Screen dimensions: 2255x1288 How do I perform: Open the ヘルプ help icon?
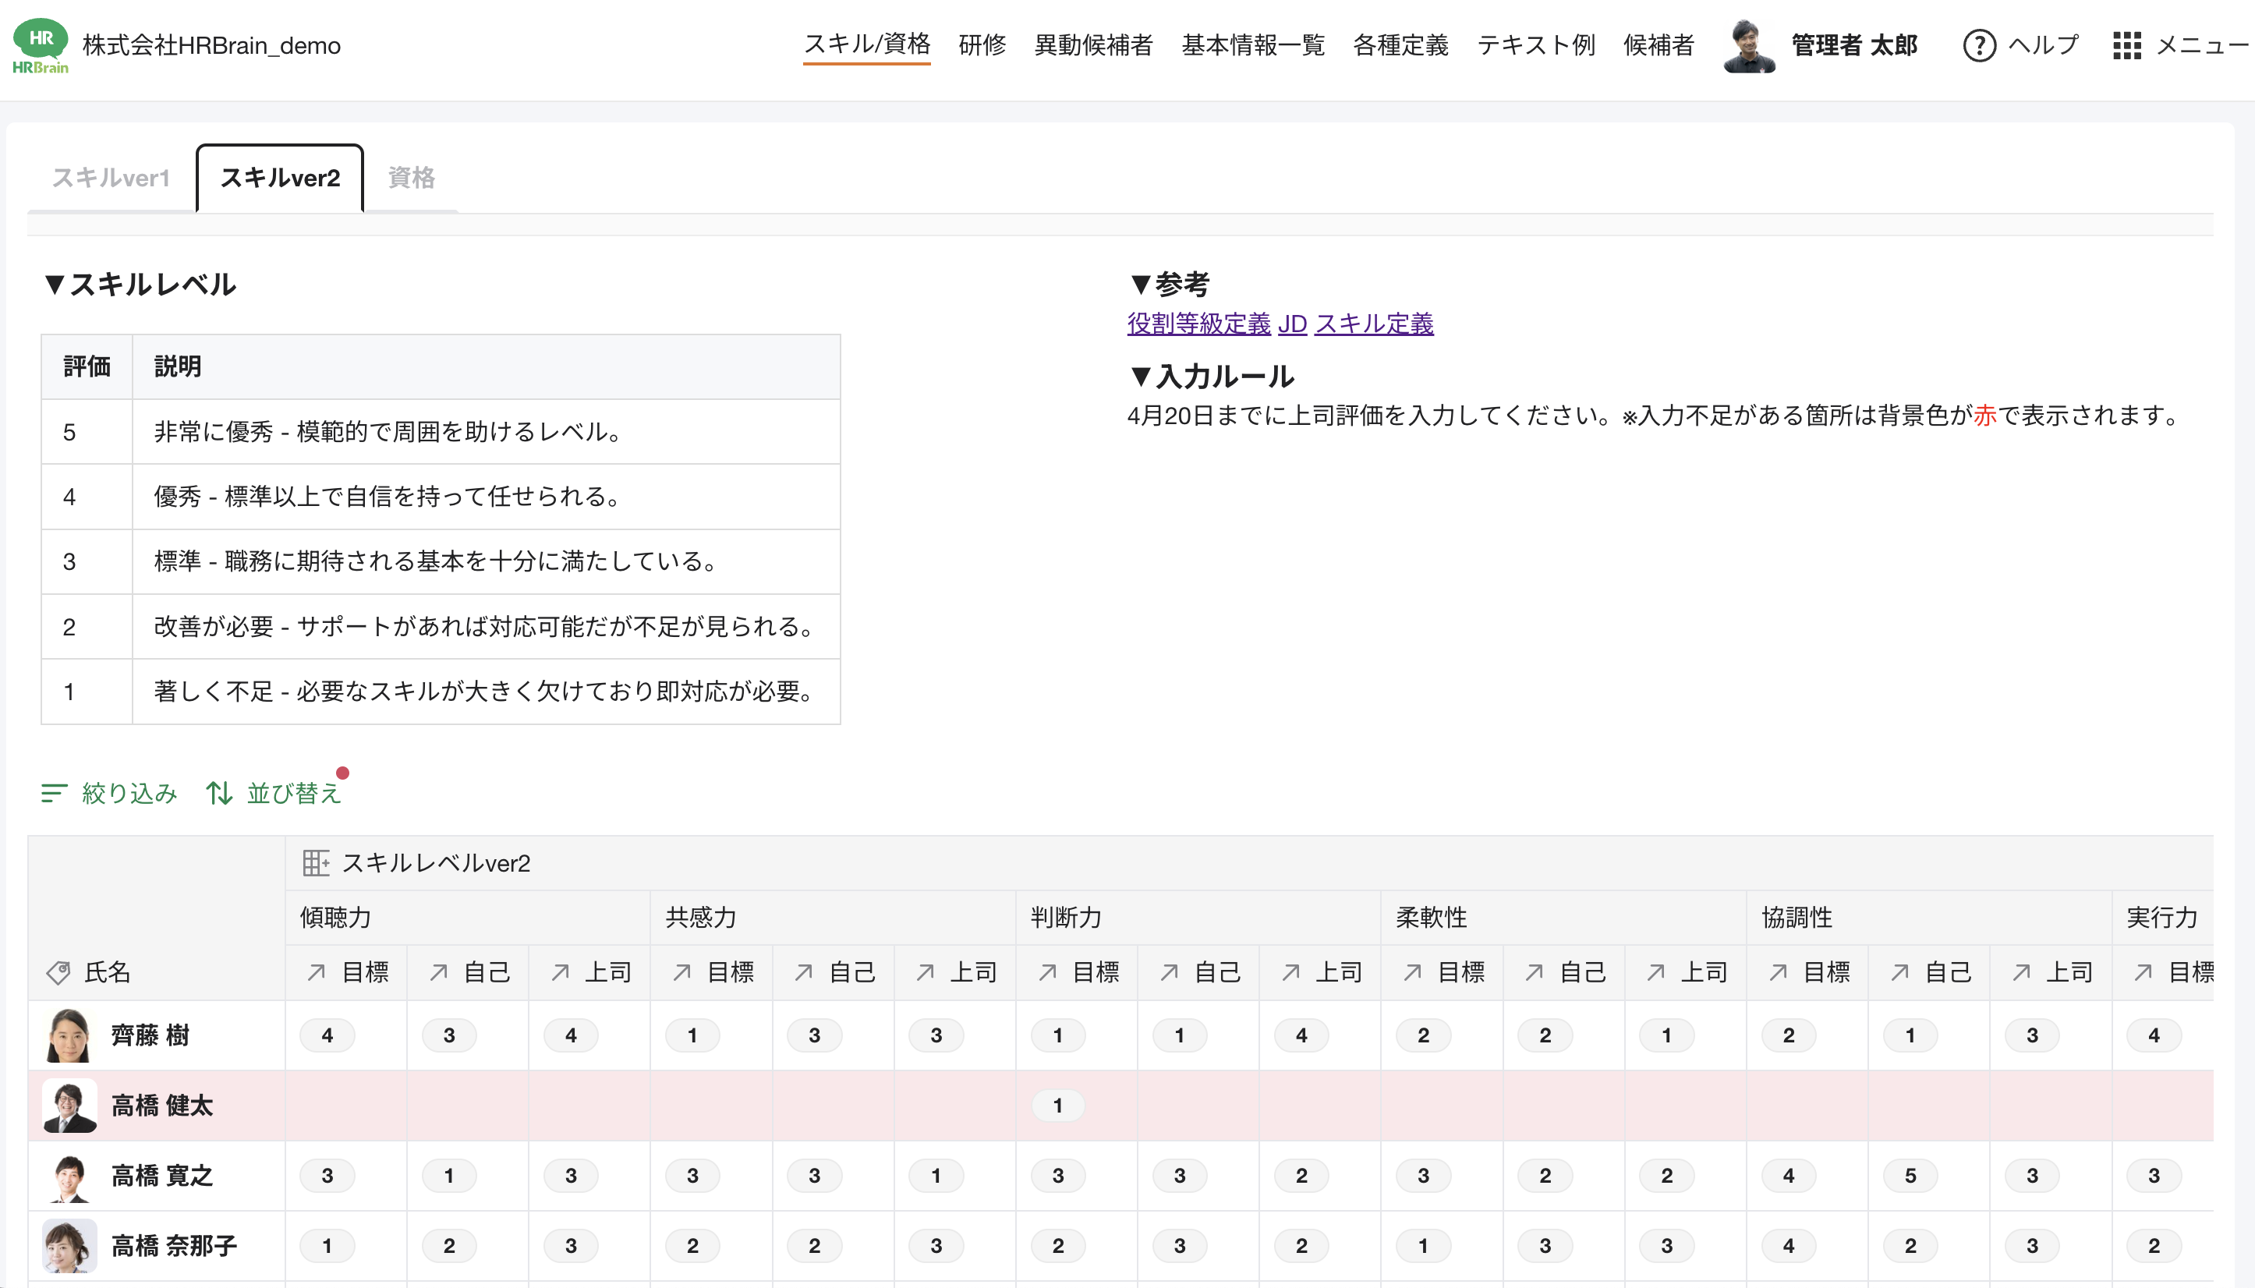click(1979, 45)
